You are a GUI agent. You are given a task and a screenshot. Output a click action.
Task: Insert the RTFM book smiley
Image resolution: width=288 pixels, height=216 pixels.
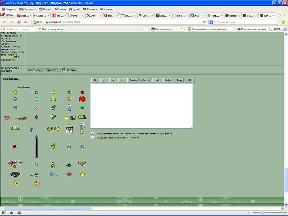coord(15,164)
